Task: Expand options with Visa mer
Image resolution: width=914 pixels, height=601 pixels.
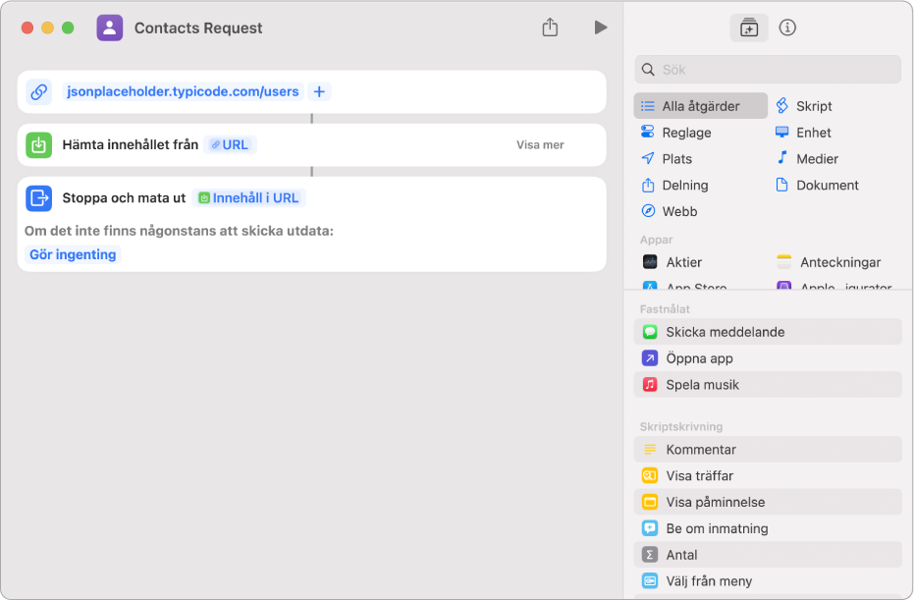Action: tap(540, 144)
